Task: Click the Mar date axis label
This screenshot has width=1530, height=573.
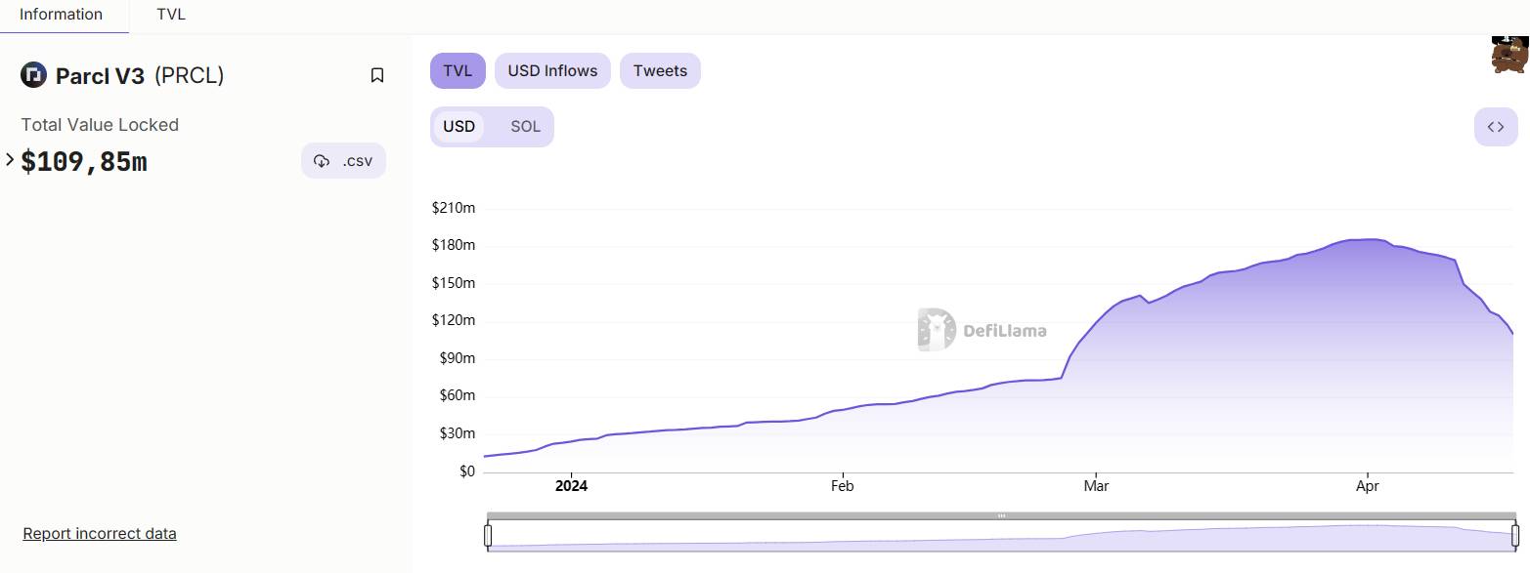Action: (x=1097, y=486)
